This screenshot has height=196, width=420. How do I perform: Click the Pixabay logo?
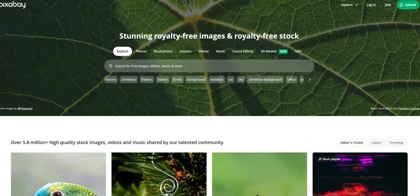[12, 5]
